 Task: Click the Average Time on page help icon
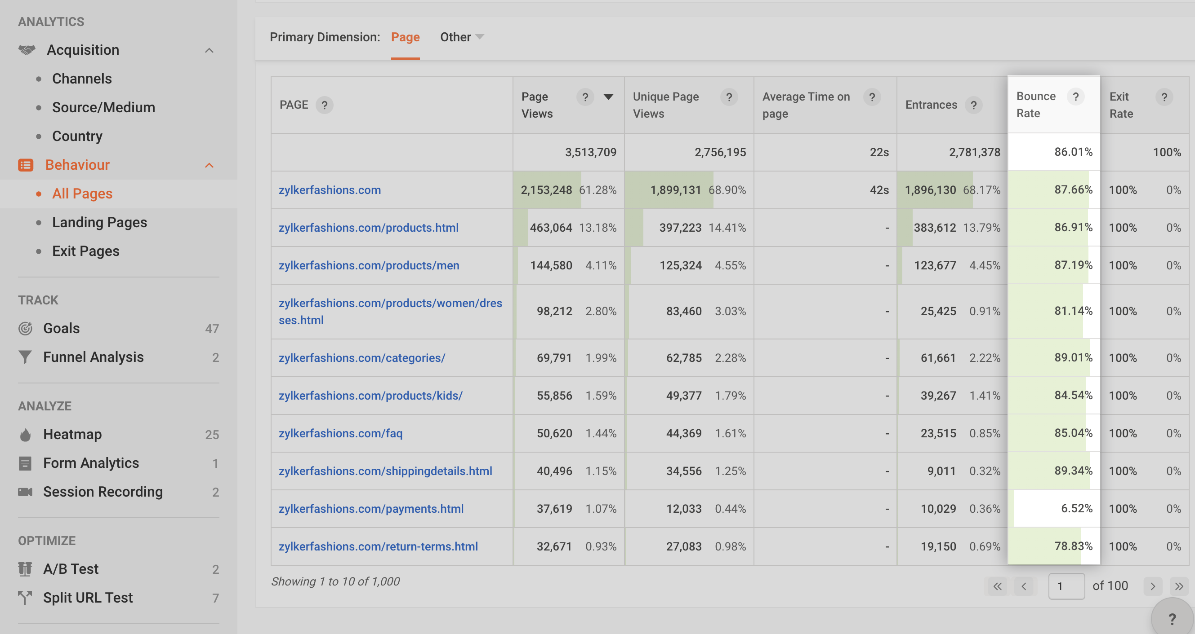872,97
